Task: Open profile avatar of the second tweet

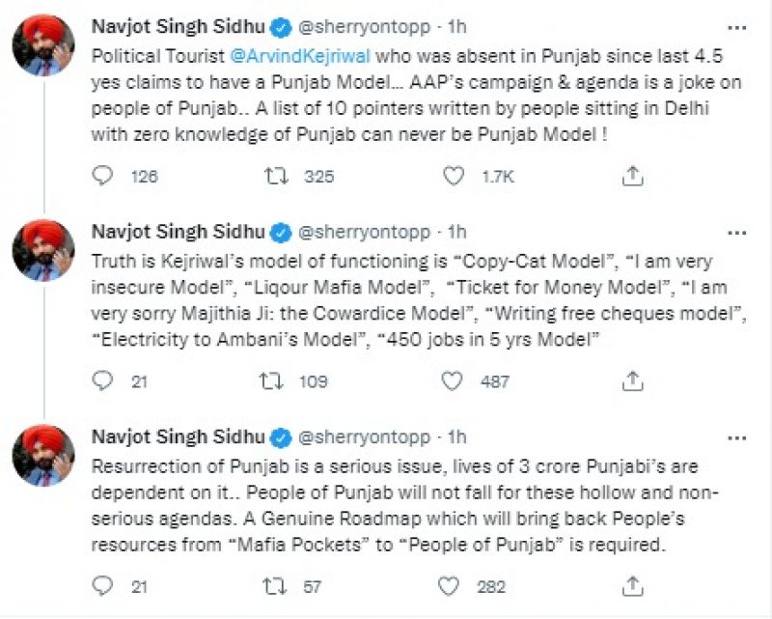Action: [x=43, y=250]
